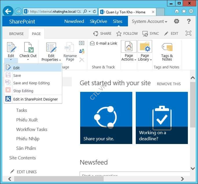Open the System Account menu
This screenshot has width=198, height=184.
tap(149, 21)
